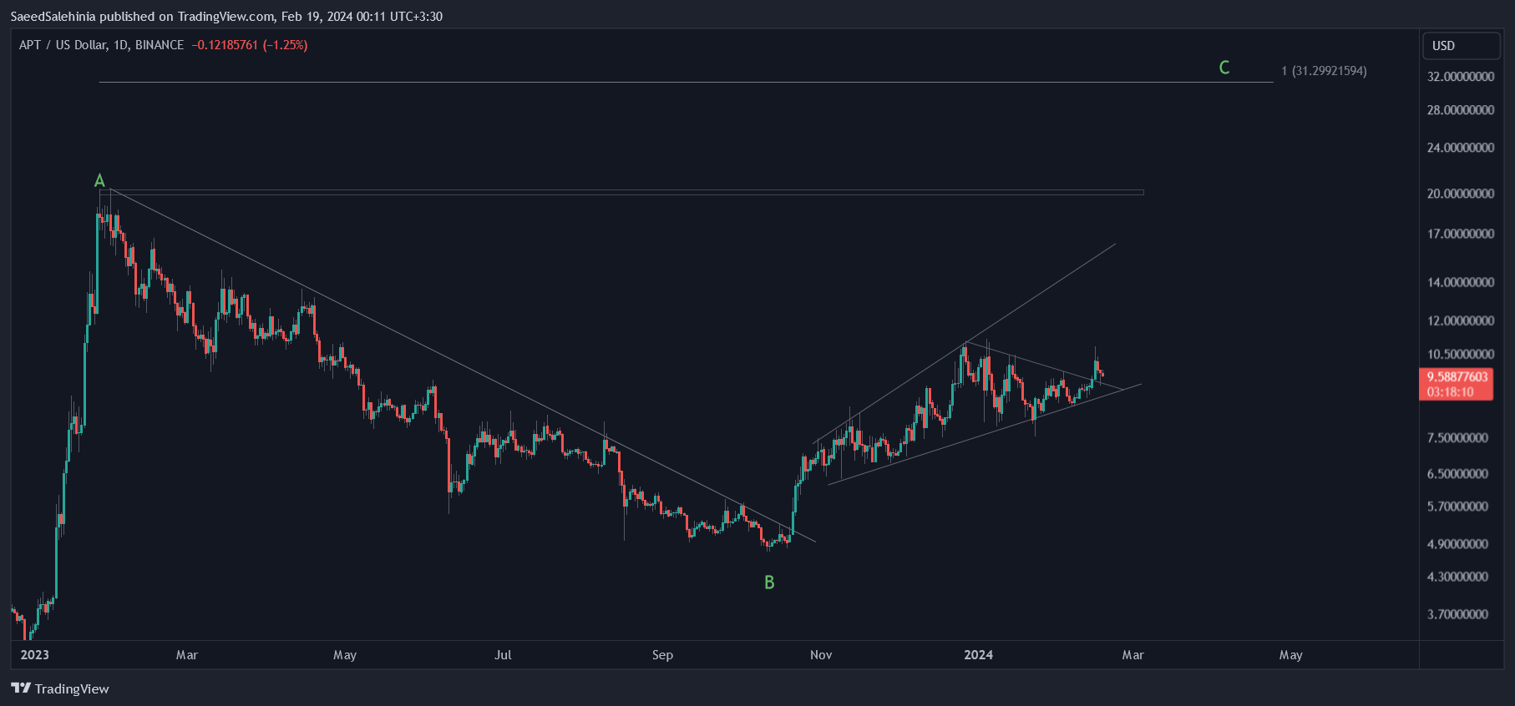Click the current price label 9.58877603
Screen dimensions: 1515x706
pyautogui.click(x=1457, y=377)
